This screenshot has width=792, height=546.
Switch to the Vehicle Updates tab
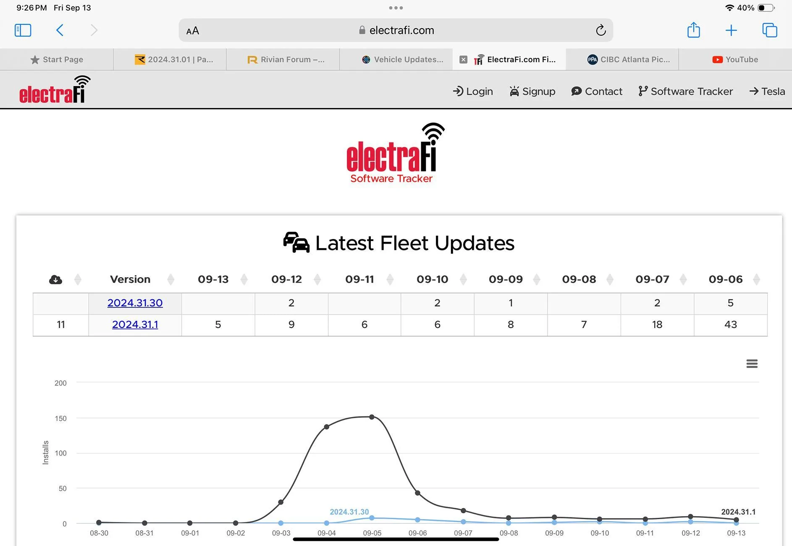coord(396,60)
